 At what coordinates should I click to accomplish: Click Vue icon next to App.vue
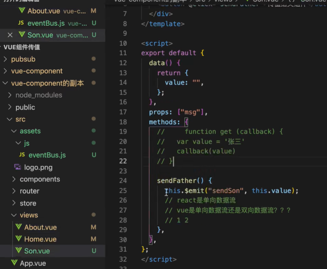(x=14, y=263)
